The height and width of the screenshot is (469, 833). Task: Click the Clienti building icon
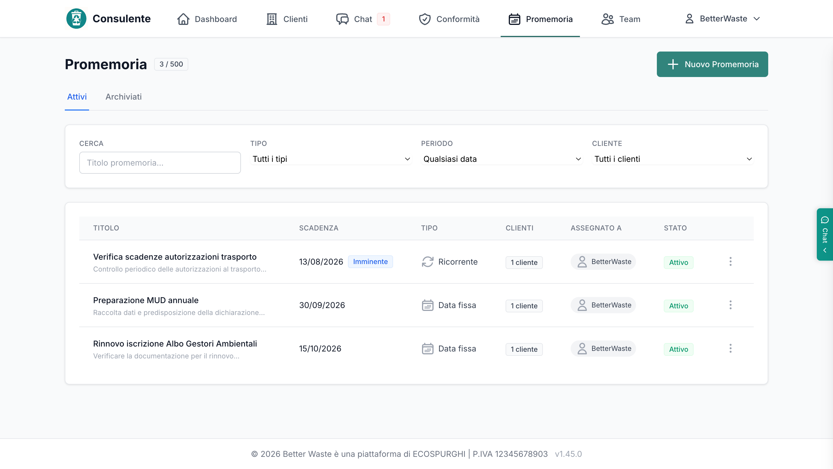[x=272, y=19]
